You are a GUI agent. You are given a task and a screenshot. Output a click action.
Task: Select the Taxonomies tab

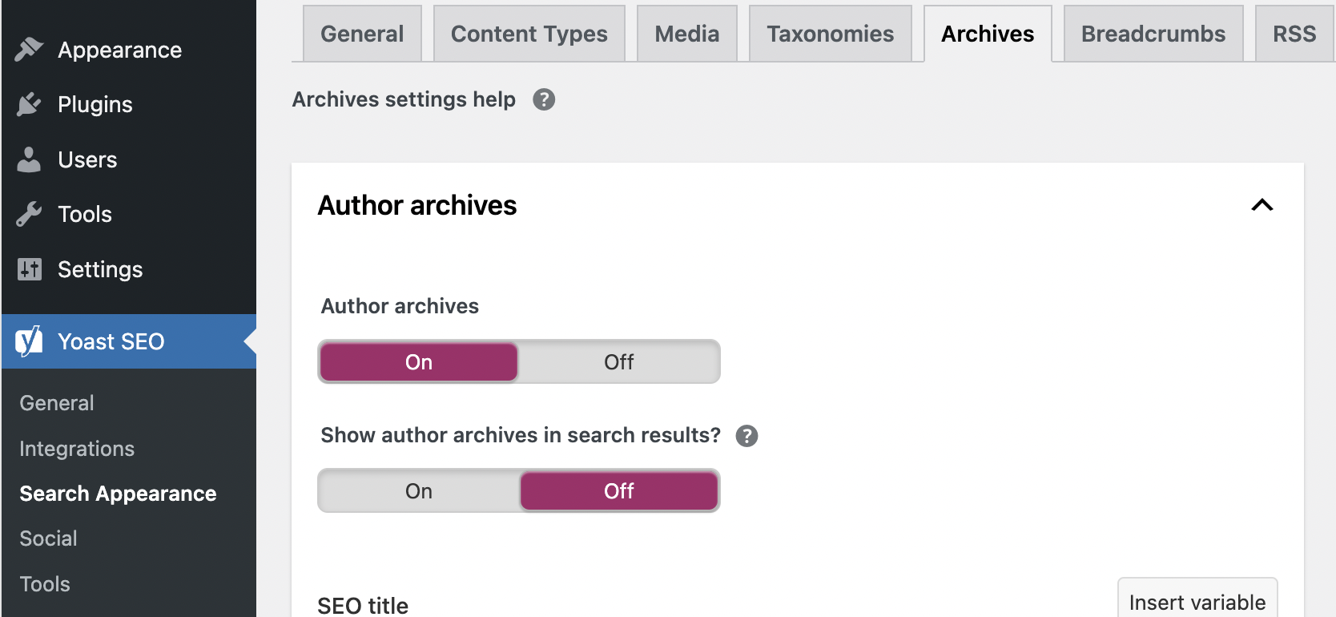click(x=830, y=34)
